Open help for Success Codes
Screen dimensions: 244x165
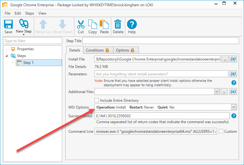[233, 116]
